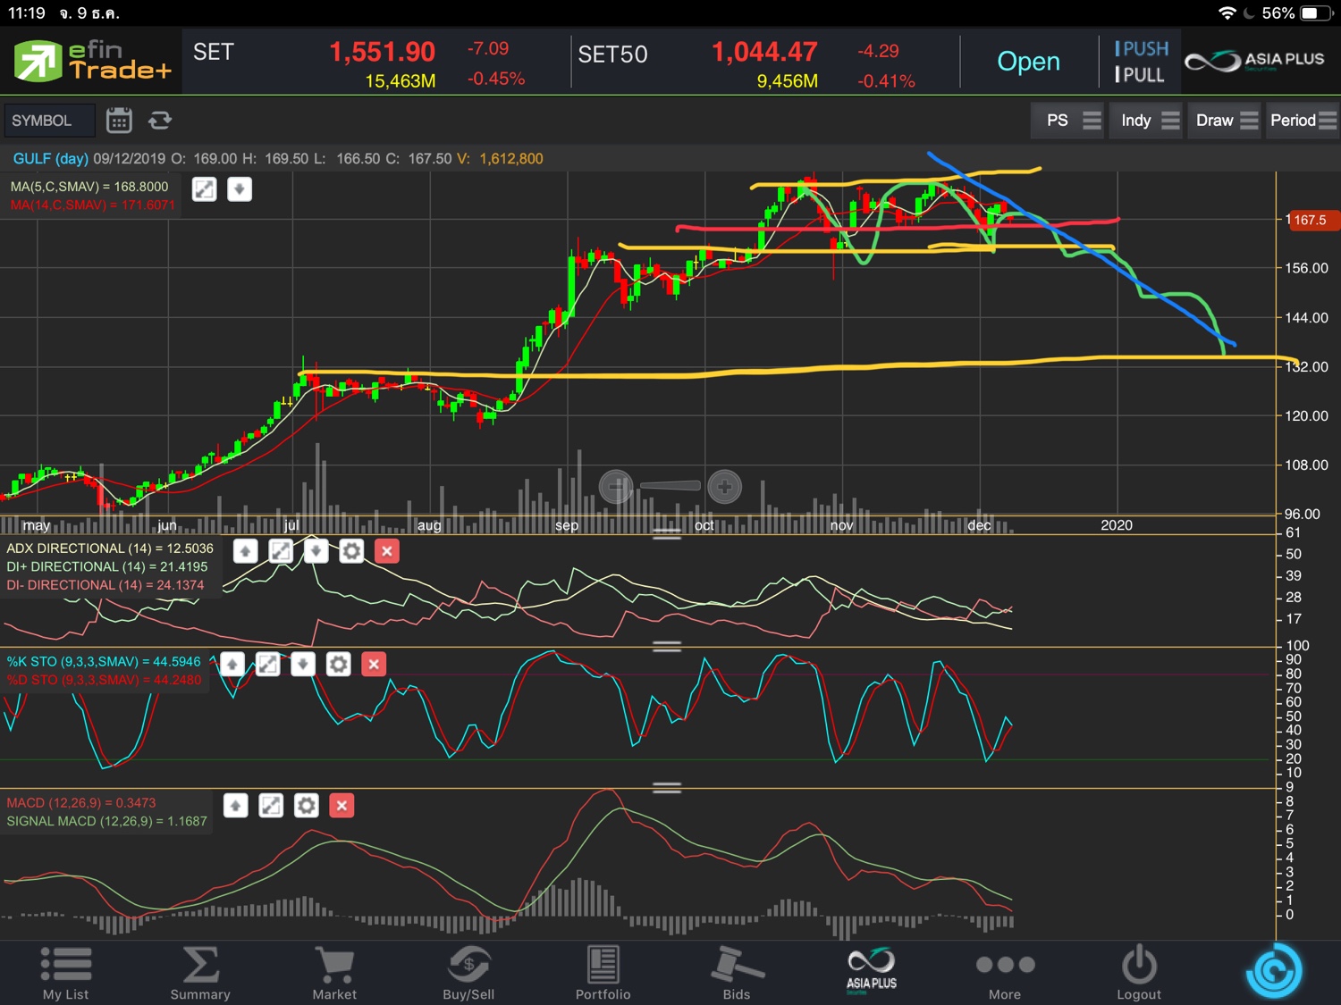Open the calendar date picker icon
This screenshot has width=1341, height=1005.
pyautogui.click(x=119, y=121)
